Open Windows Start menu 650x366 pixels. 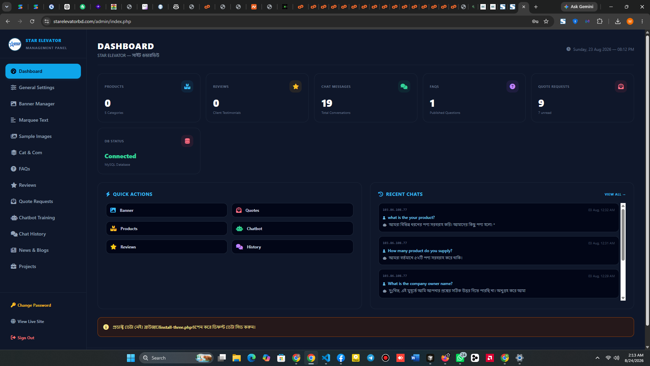(131, 358)
